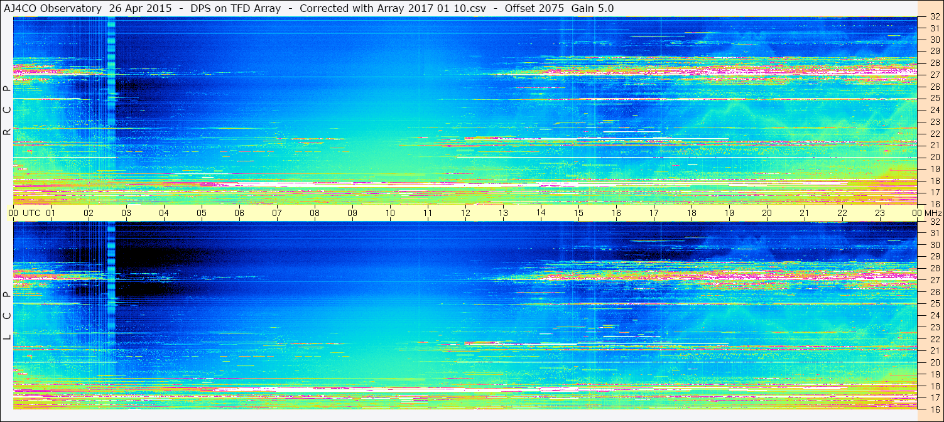Click the 28 MHz tick of the lower LCP scale
This screenshot has width=944, height=422.
click(x=934, y=268)
